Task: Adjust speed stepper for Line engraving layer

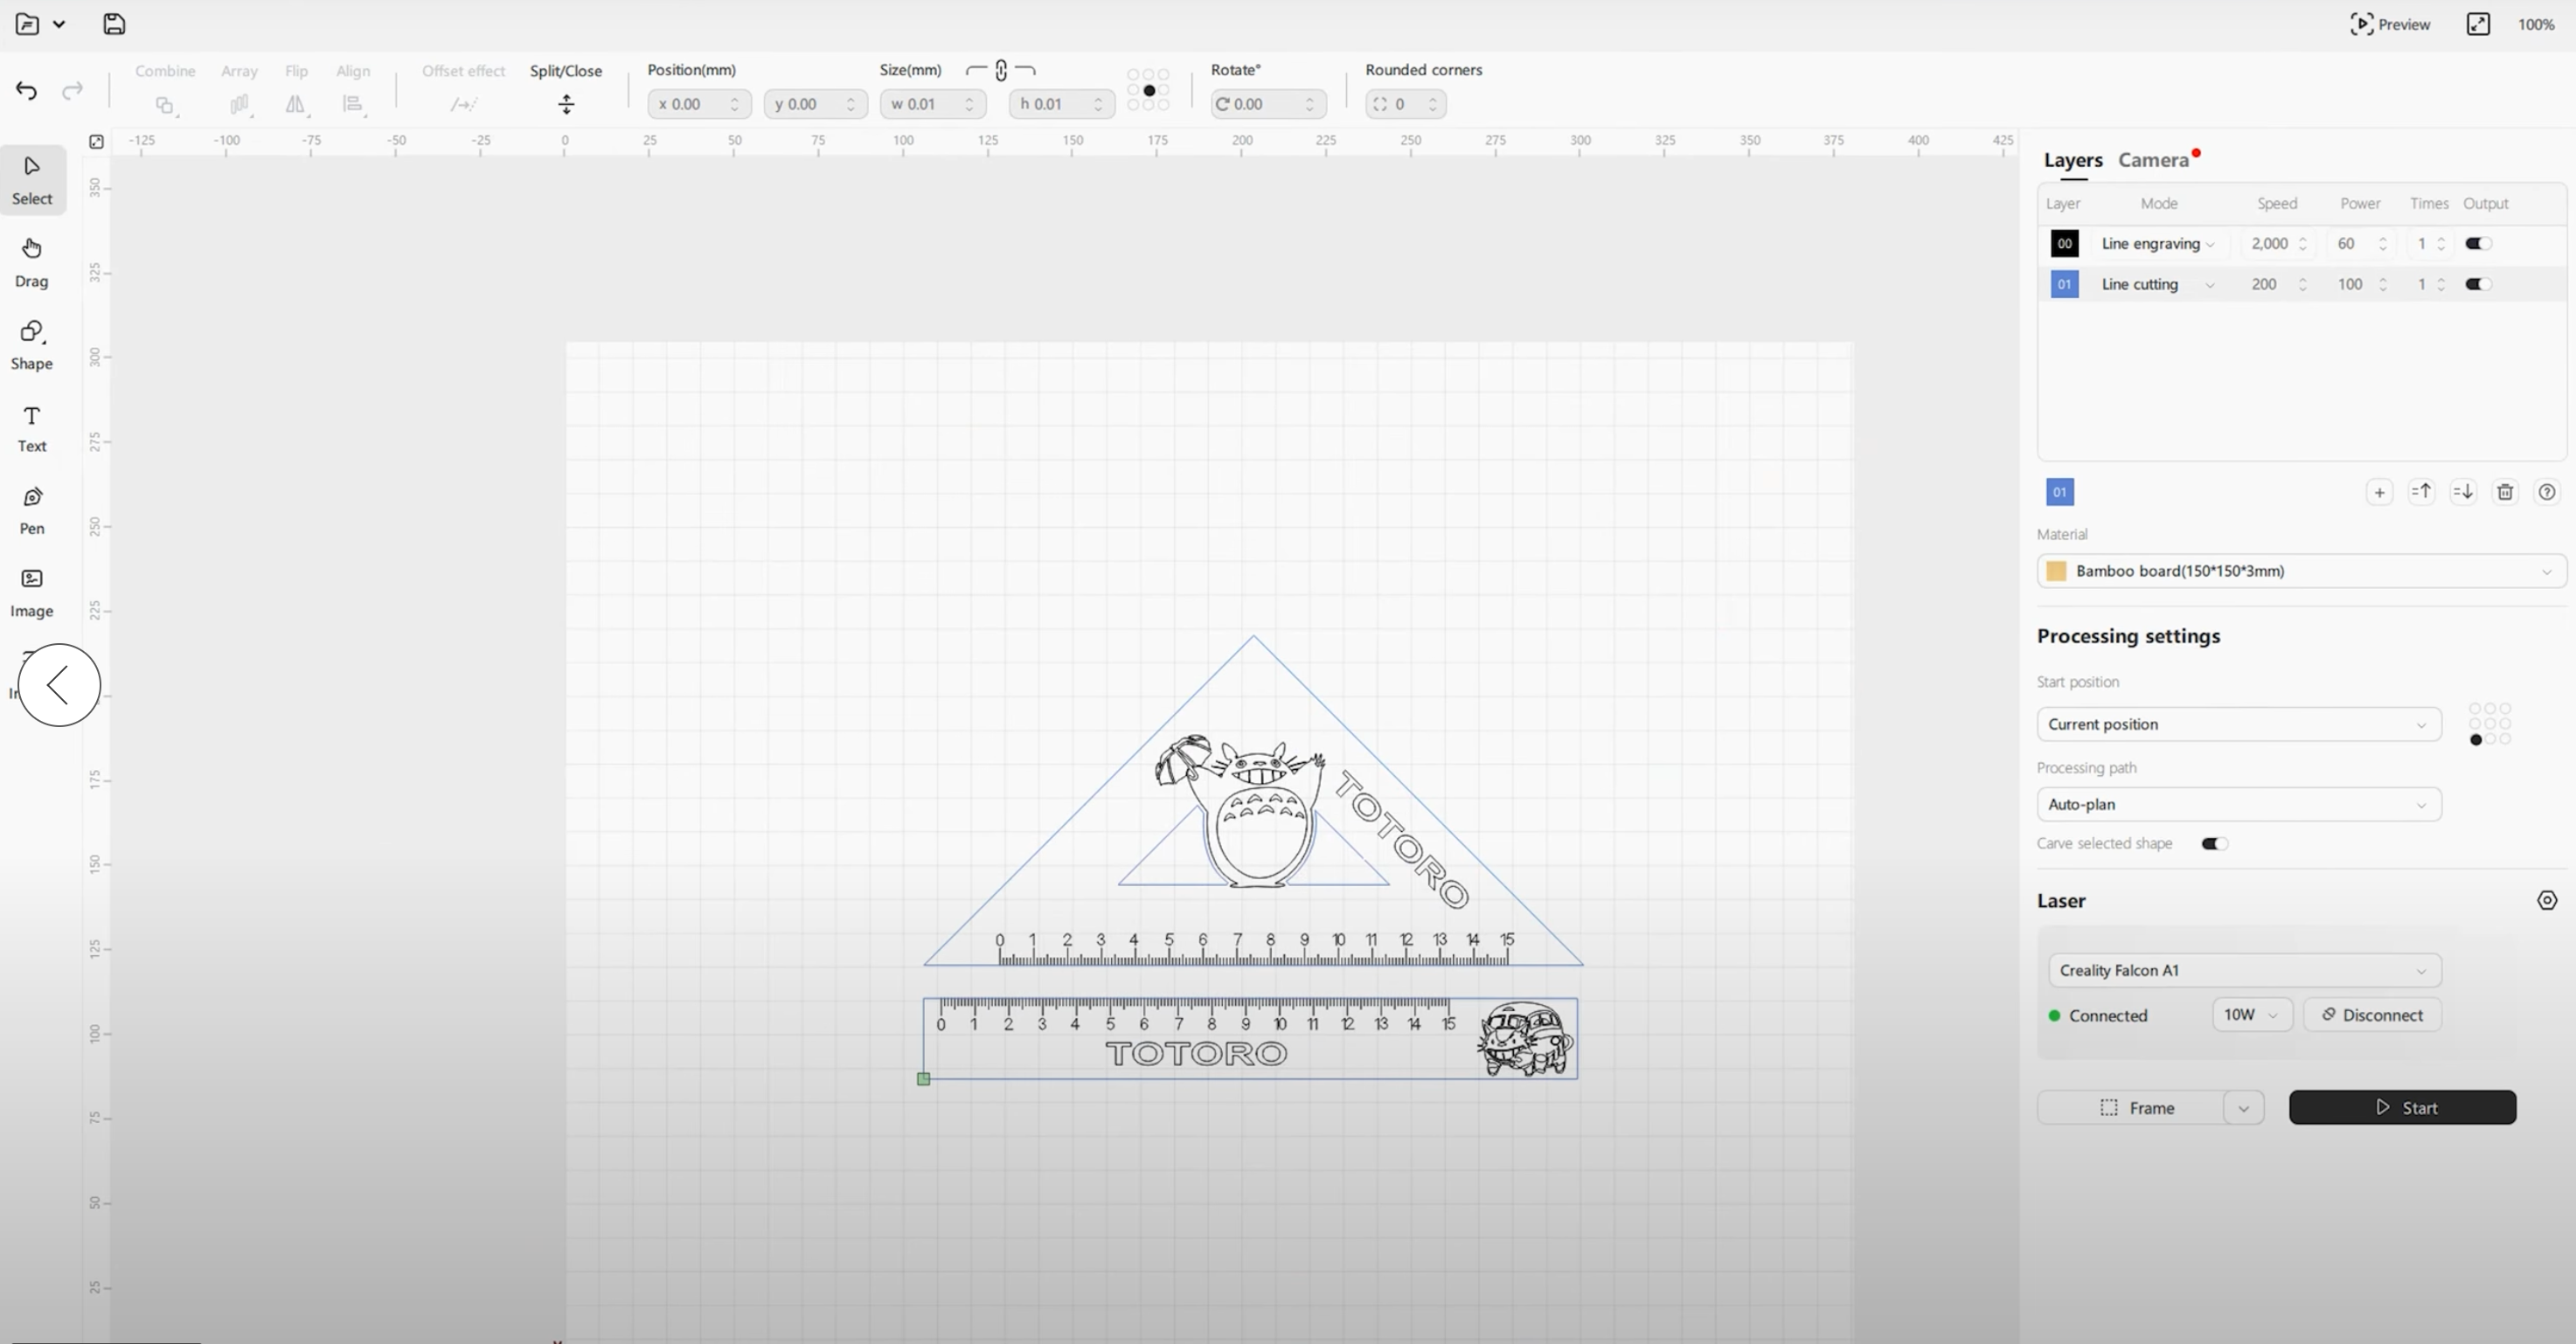Action: 2303,244
